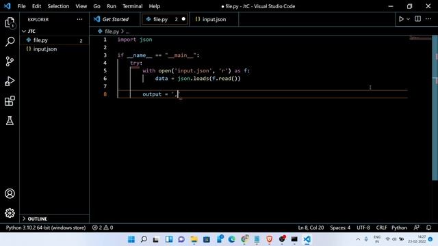Open the Manage gear icon
438x246 pixels.
point(10,213)
